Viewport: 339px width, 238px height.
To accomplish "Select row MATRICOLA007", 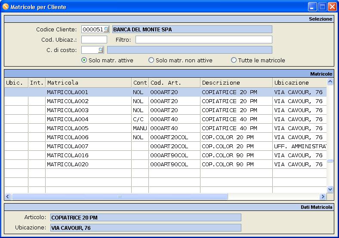I will point(166,146).
